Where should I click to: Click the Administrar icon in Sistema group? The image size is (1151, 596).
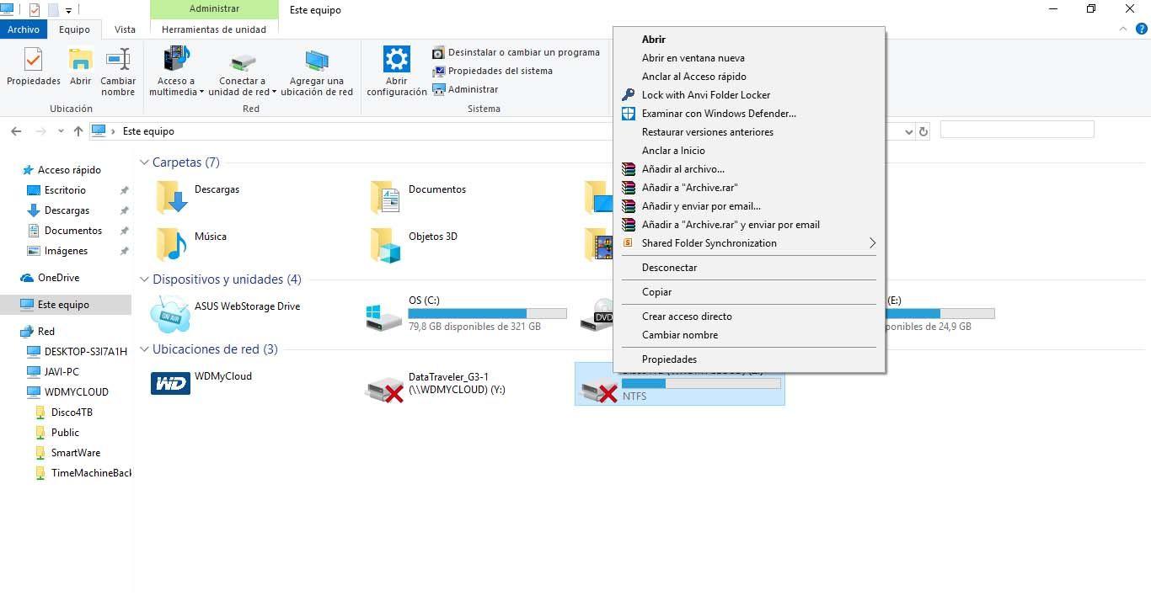click(x=439, y=88)
